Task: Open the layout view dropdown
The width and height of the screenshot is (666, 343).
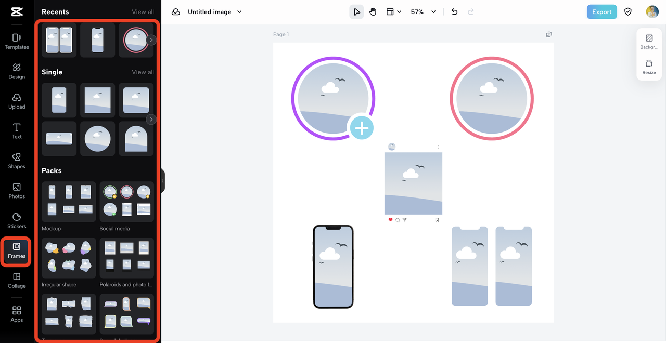Action: (x=393, y=12)
